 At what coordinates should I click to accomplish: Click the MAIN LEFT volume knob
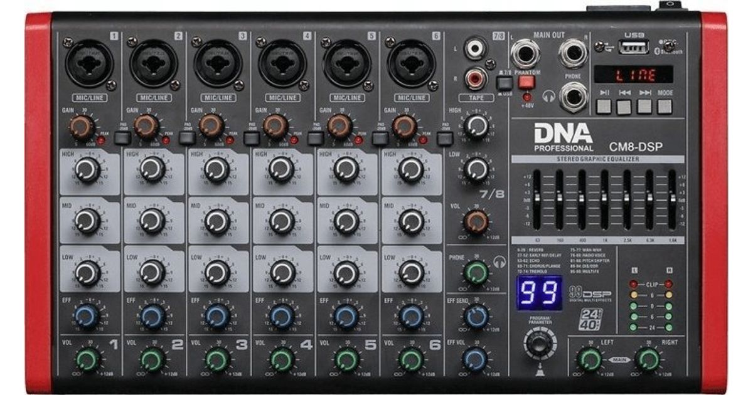pyautogui.click(x=589, y=359)
